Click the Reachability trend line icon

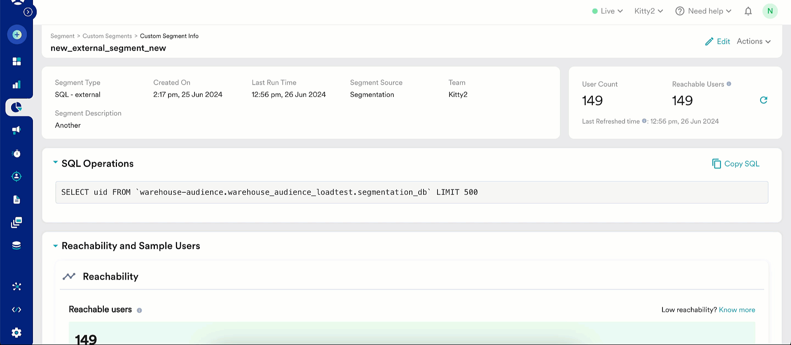pyautogui.click(x=69, y=276)
